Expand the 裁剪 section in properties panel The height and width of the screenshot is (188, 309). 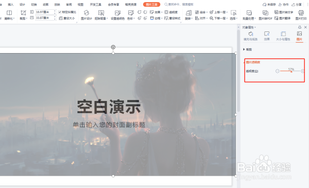coord(244,49)
